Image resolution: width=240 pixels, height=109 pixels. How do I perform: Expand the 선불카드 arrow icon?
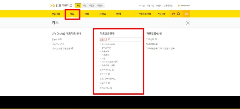click(109, 83)
